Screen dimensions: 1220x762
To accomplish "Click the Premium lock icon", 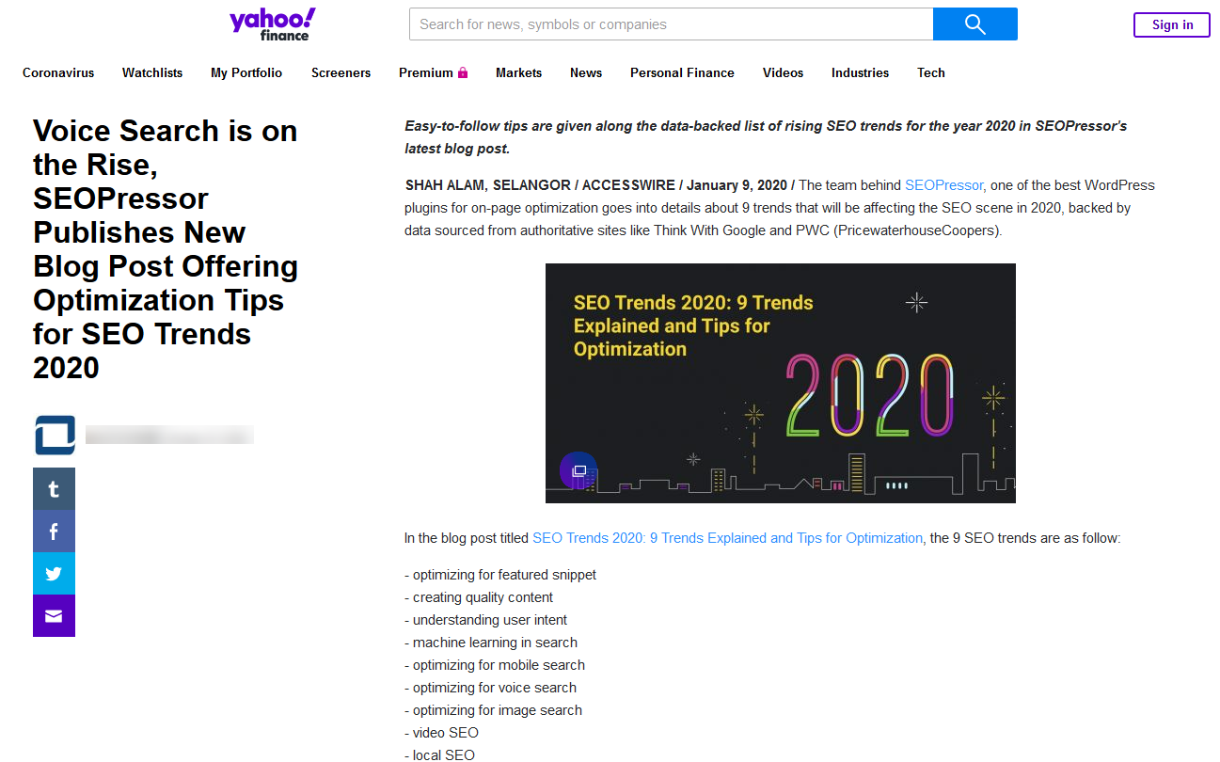I will (463, 72).
